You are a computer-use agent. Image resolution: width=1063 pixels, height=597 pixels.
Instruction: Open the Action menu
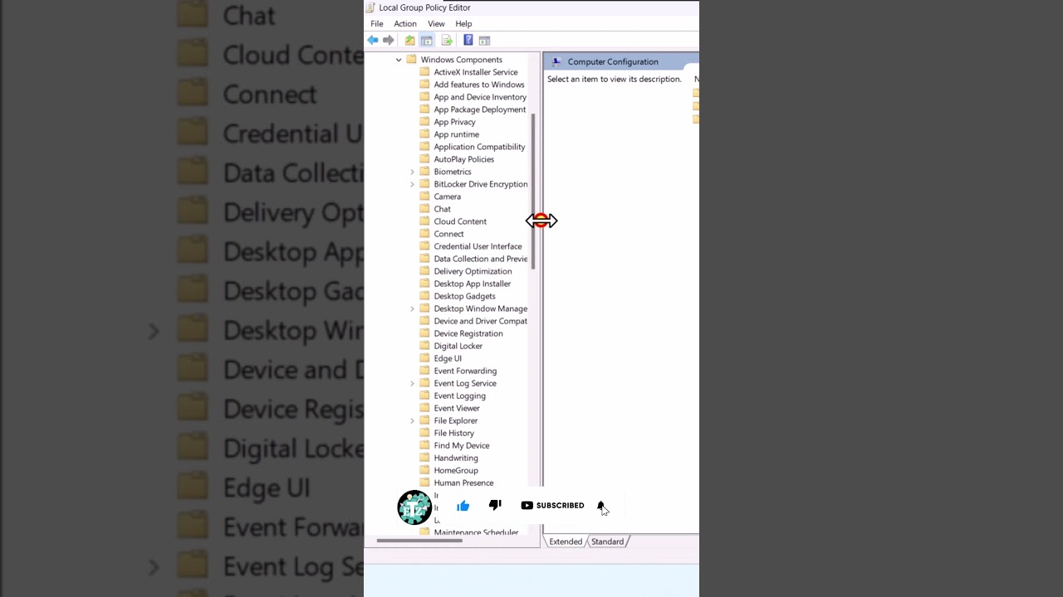point(405,24)
